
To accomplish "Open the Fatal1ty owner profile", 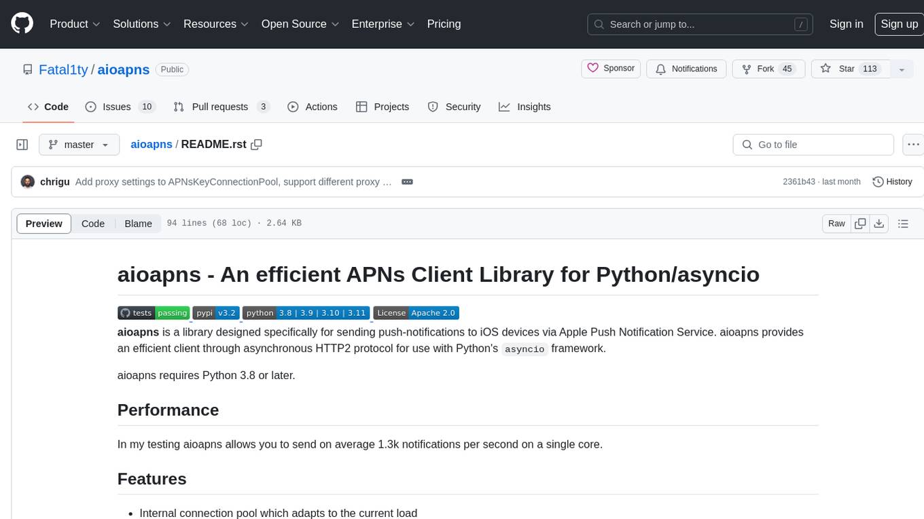I will coord(63,69).
